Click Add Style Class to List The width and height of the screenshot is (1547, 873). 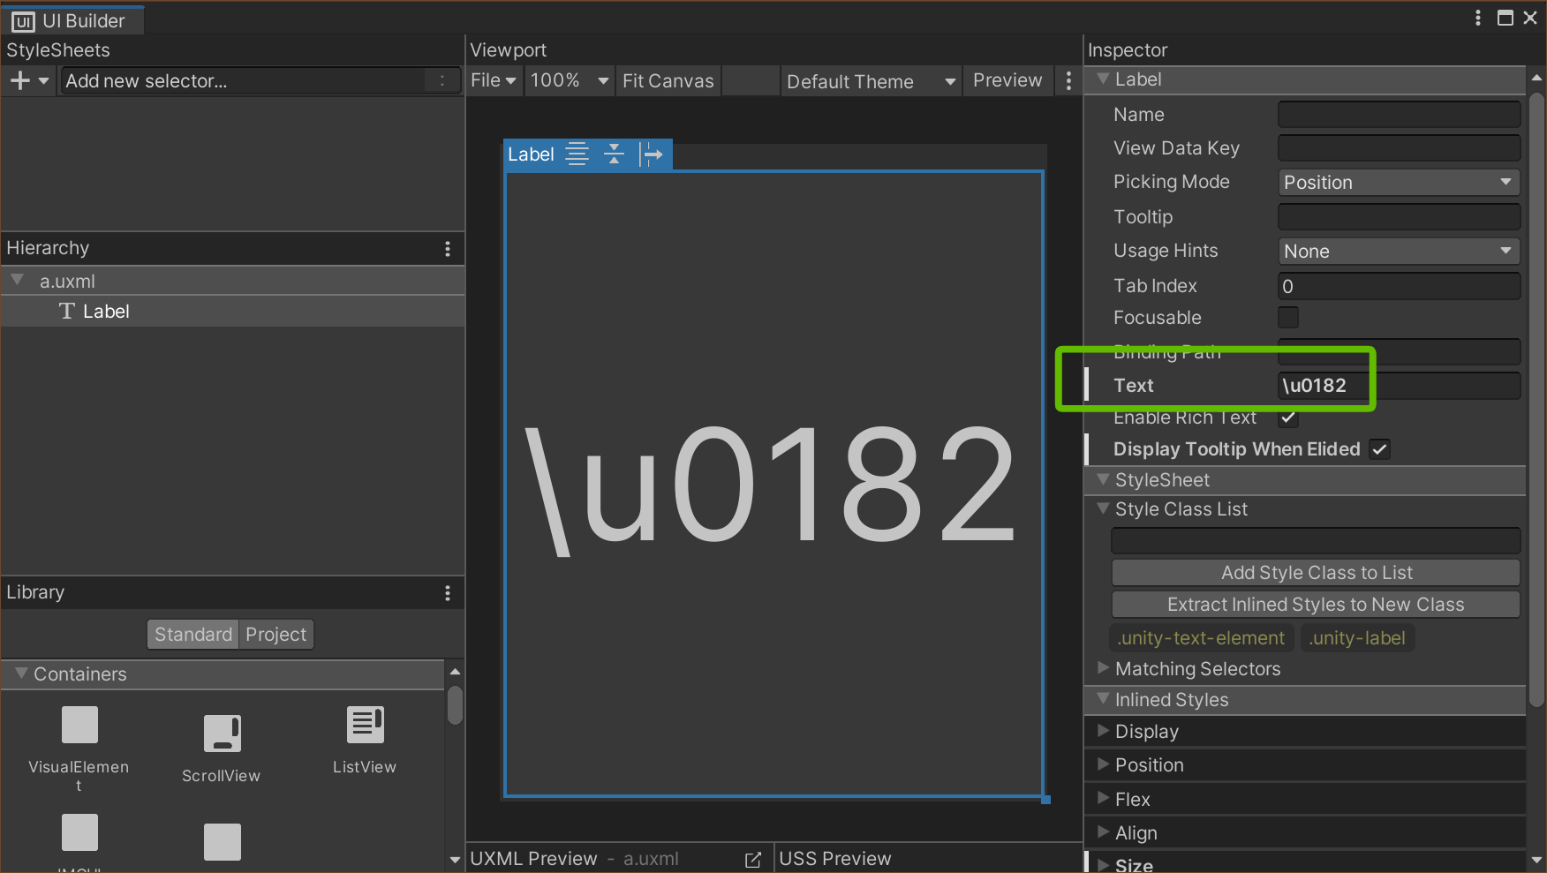(x=1315, y=572)
